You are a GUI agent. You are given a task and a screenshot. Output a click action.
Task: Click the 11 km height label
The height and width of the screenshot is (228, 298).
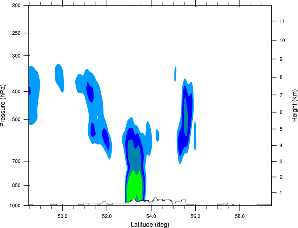tap(282, 21)
